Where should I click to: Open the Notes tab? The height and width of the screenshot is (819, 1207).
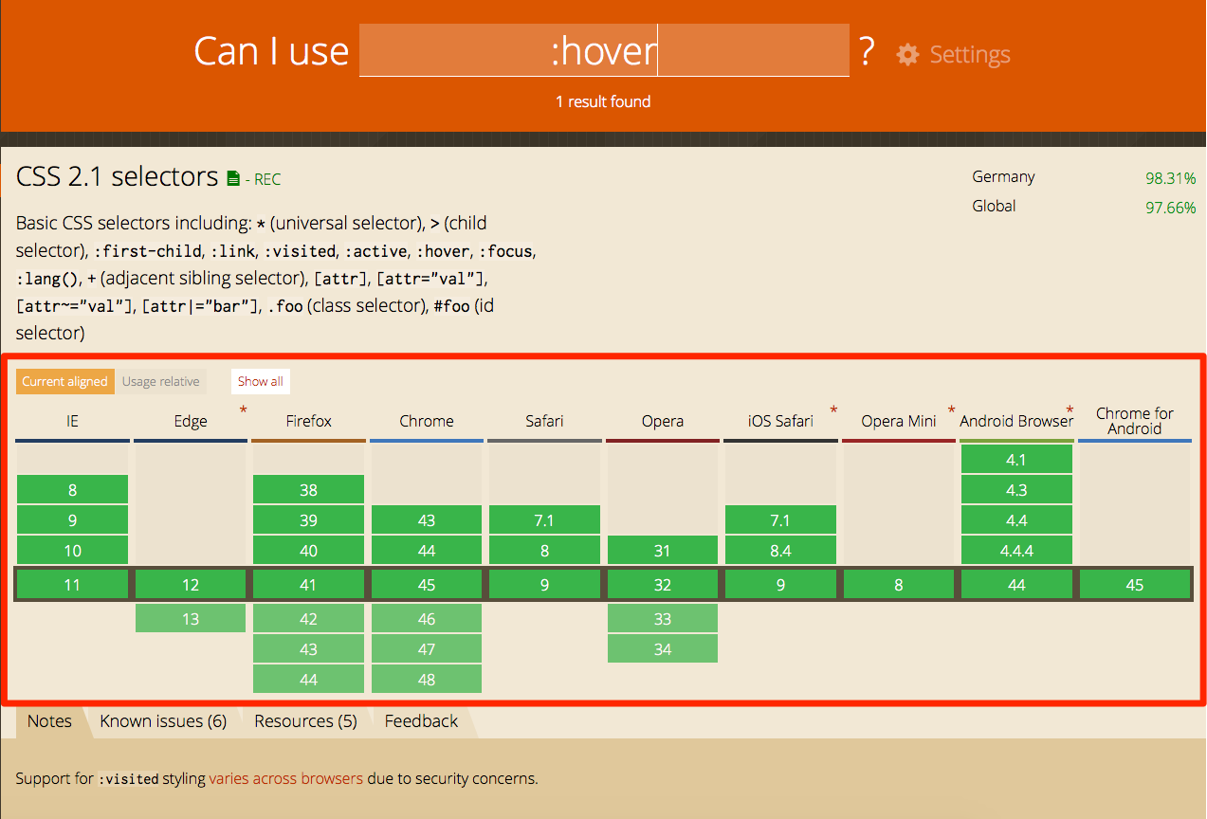tap(49, 721)
